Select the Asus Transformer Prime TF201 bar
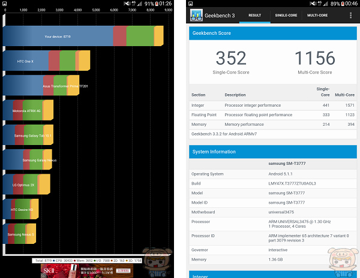Image resolution: width=360 pixels, height=278 pixels. [x=41, y=85]
